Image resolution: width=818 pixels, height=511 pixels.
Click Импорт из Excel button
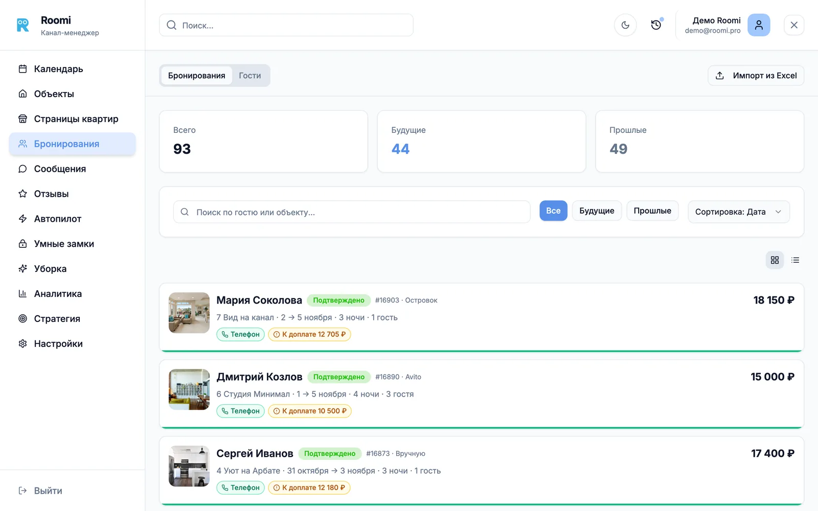point(756,76)
